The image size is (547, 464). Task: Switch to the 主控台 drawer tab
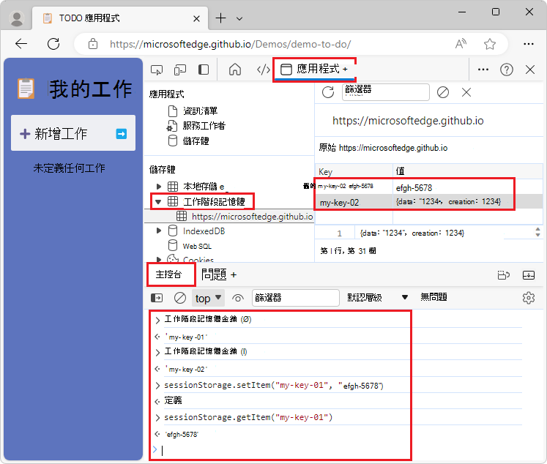pos(168,274)
